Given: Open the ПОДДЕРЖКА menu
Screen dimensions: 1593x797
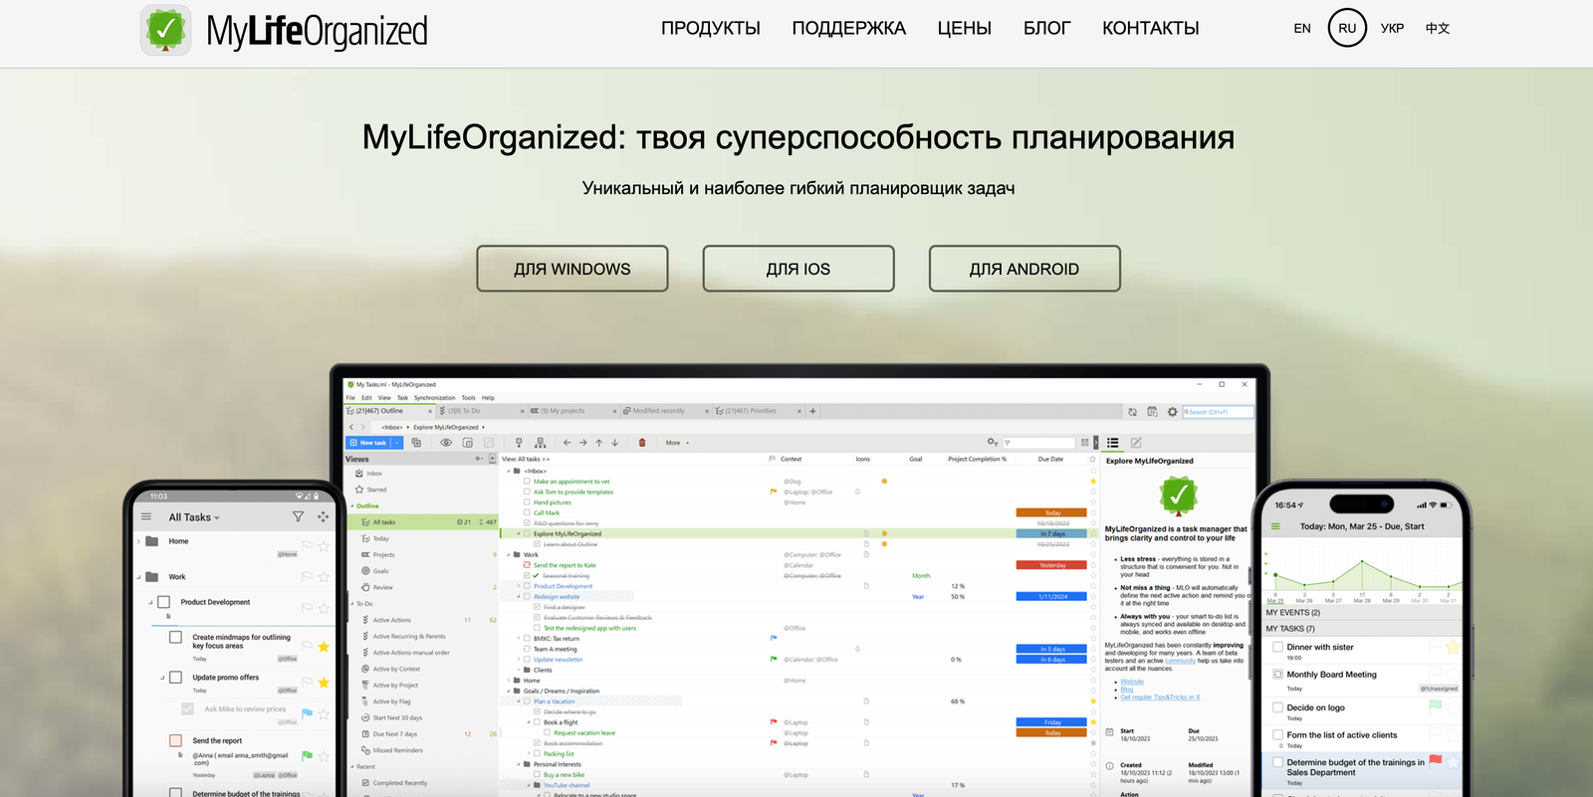Looking at the screenshot, I should 849,29.
